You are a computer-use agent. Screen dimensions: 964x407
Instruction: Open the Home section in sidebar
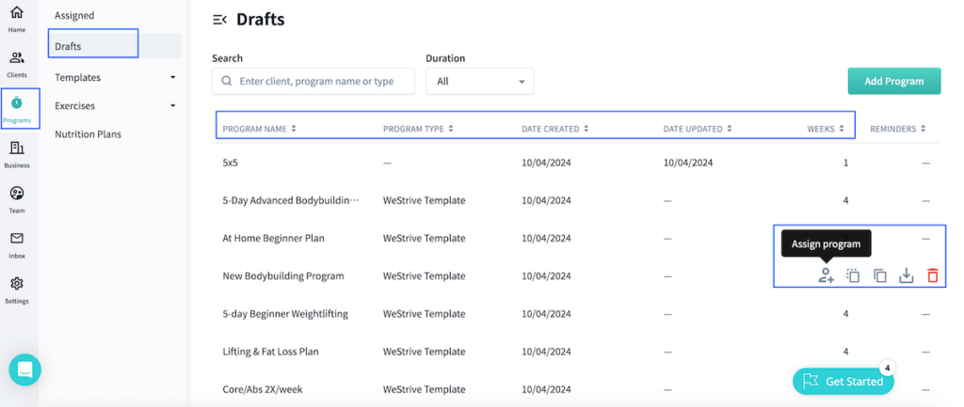click(17, 19)
